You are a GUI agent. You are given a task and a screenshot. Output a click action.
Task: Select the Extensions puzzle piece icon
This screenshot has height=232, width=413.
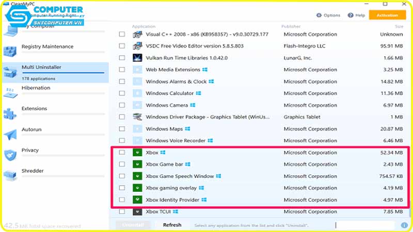pos(10,113)
